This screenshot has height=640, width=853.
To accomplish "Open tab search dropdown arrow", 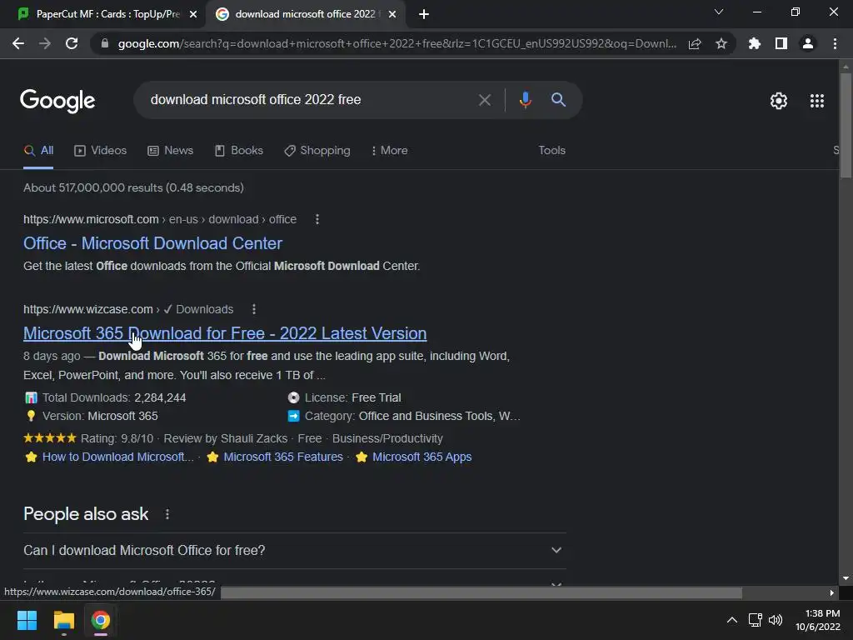I will (x=719, y=12).
